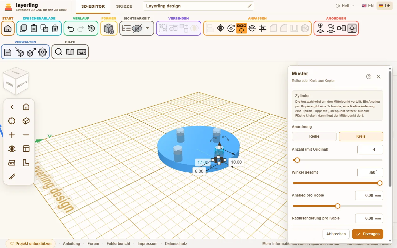This screenshot has width=397, height=248.
Task: Click the Home start icon in toolbar
Action: 8,28
